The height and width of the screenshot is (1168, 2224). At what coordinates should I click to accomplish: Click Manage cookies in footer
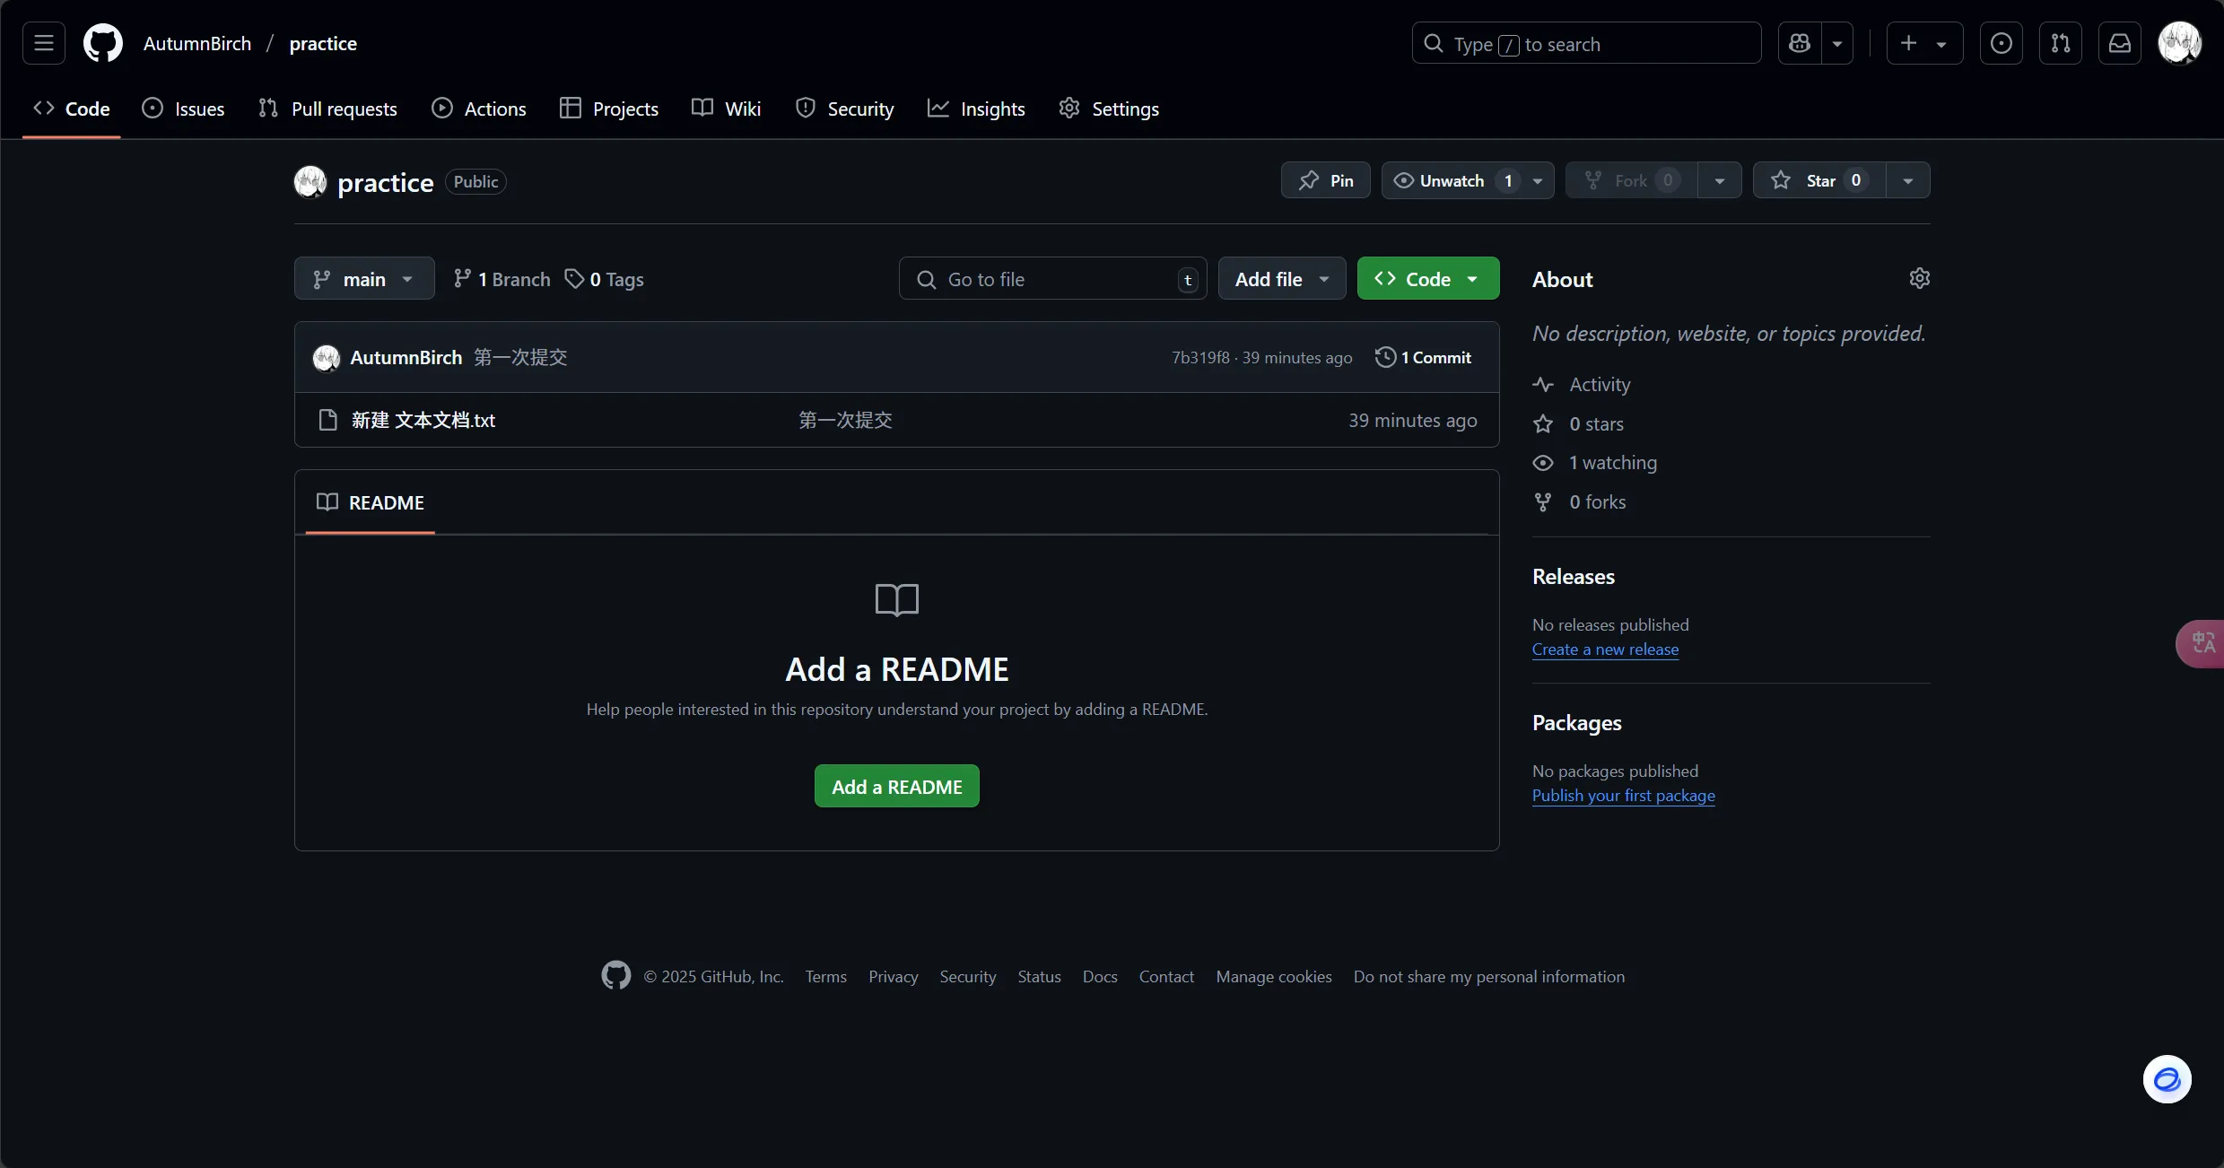pyautogui.click(x=1273, y=976)
